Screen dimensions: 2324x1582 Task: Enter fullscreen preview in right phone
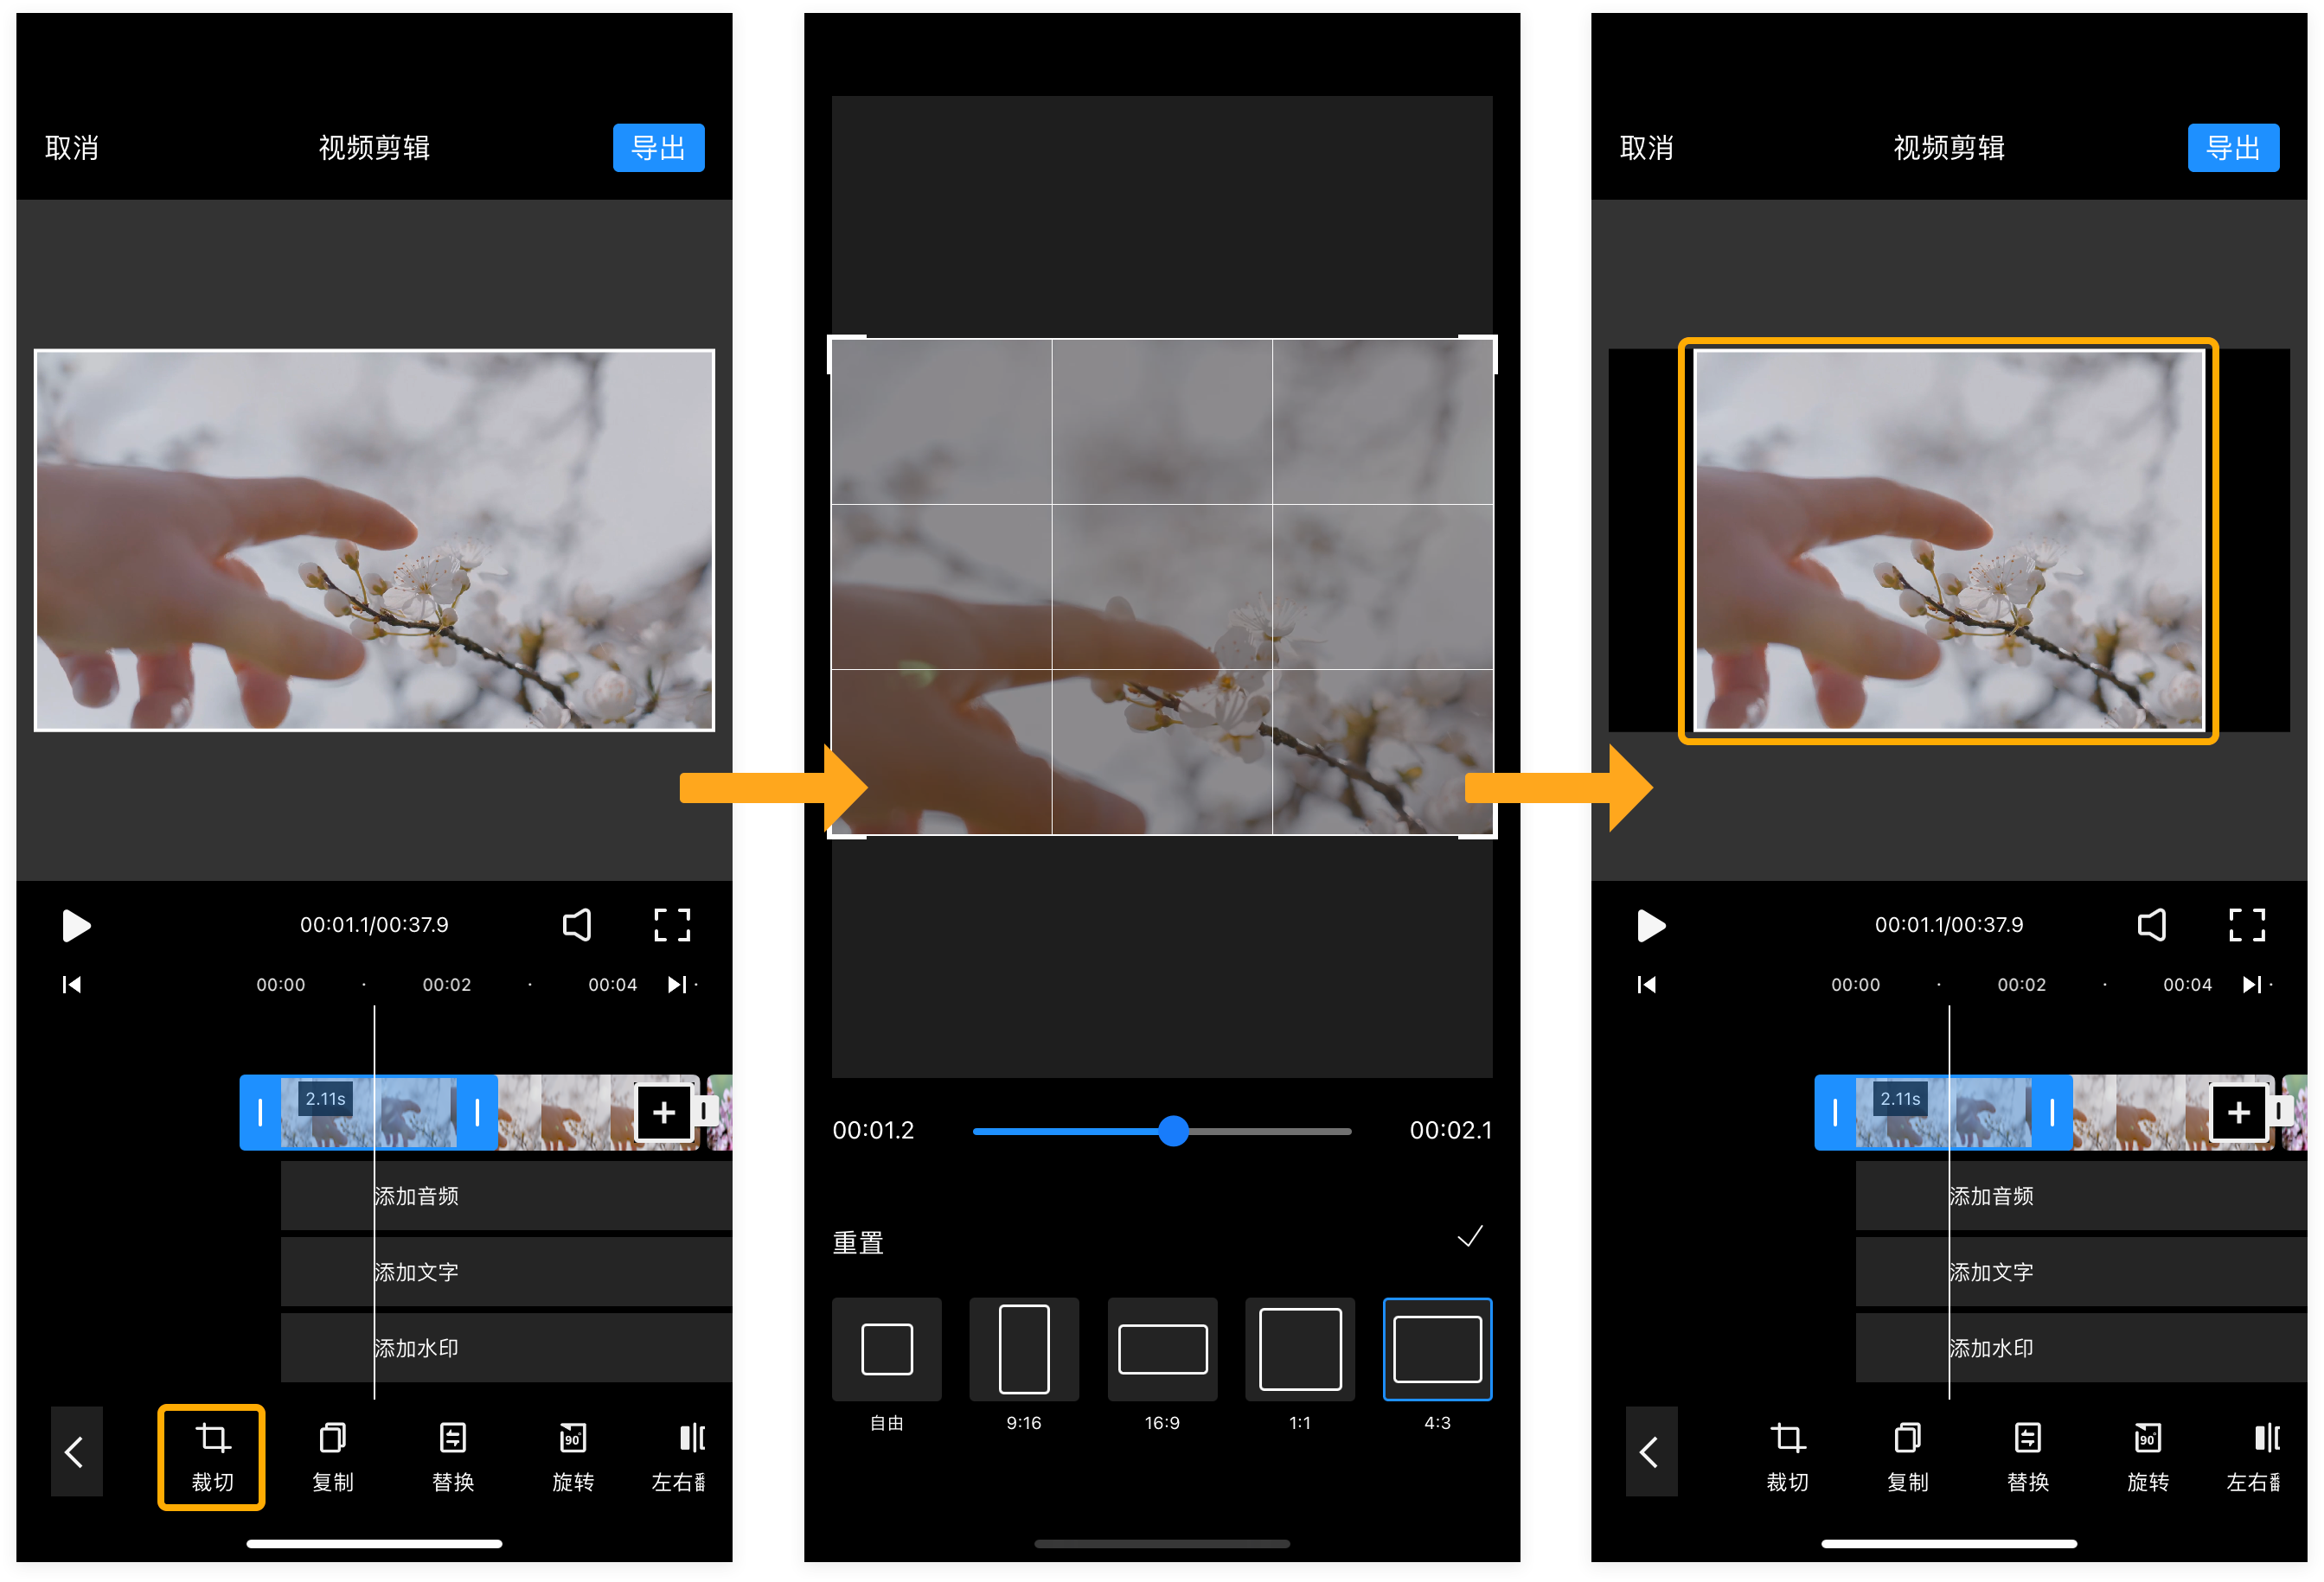[x=2246, y=924]
